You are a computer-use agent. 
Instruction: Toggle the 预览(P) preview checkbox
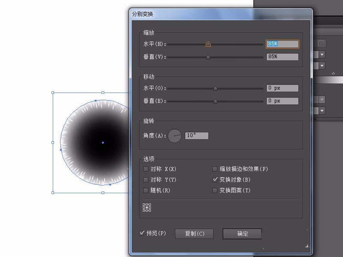click(141, 233)
